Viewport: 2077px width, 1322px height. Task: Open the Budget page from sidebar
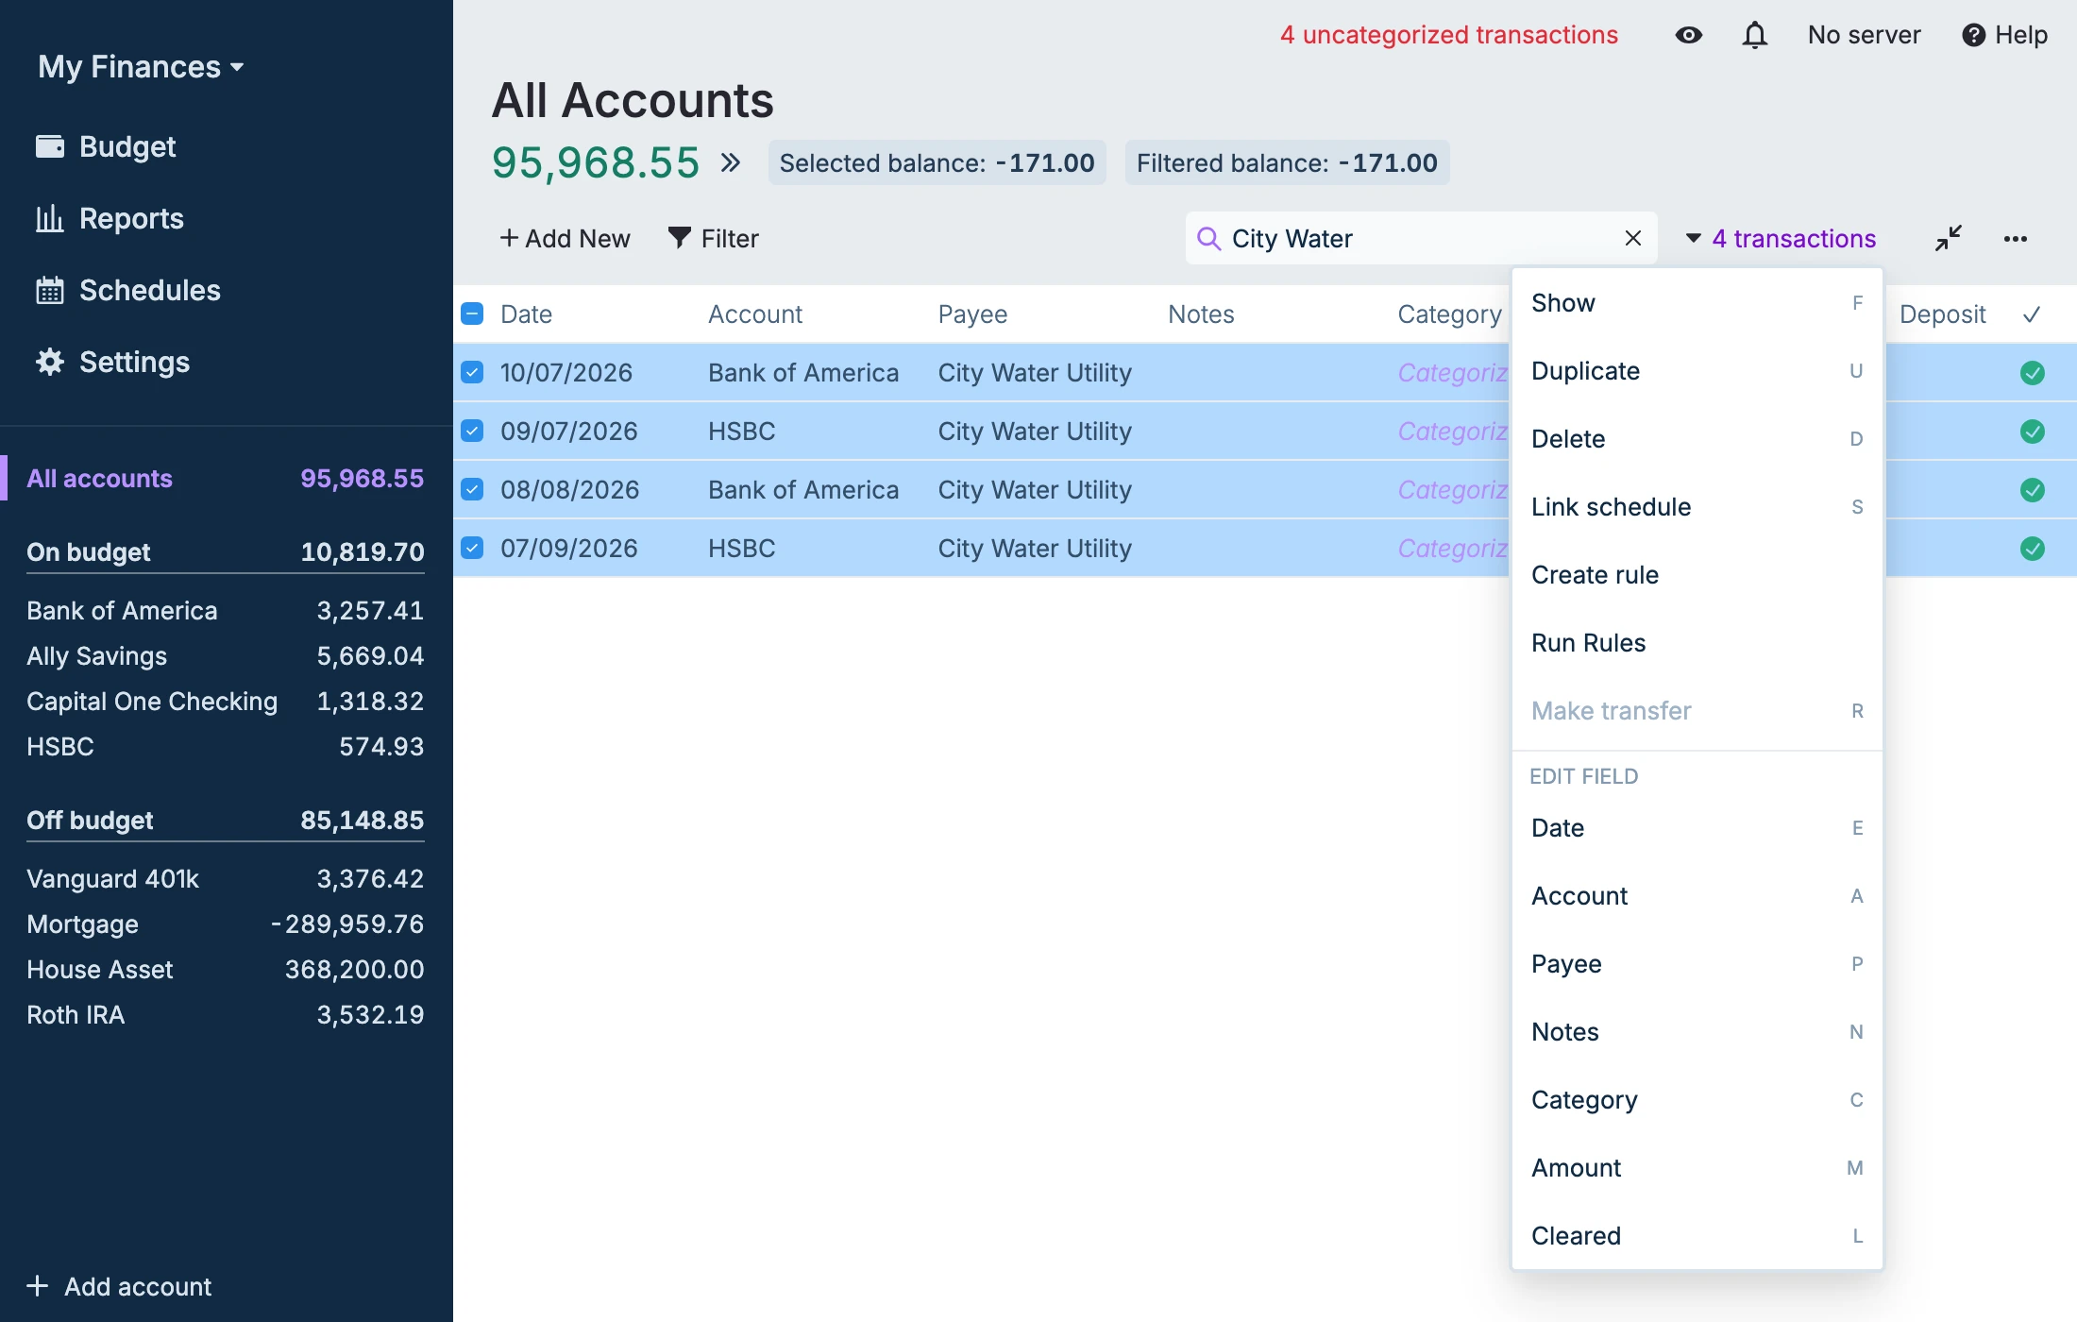click(106, 146)
